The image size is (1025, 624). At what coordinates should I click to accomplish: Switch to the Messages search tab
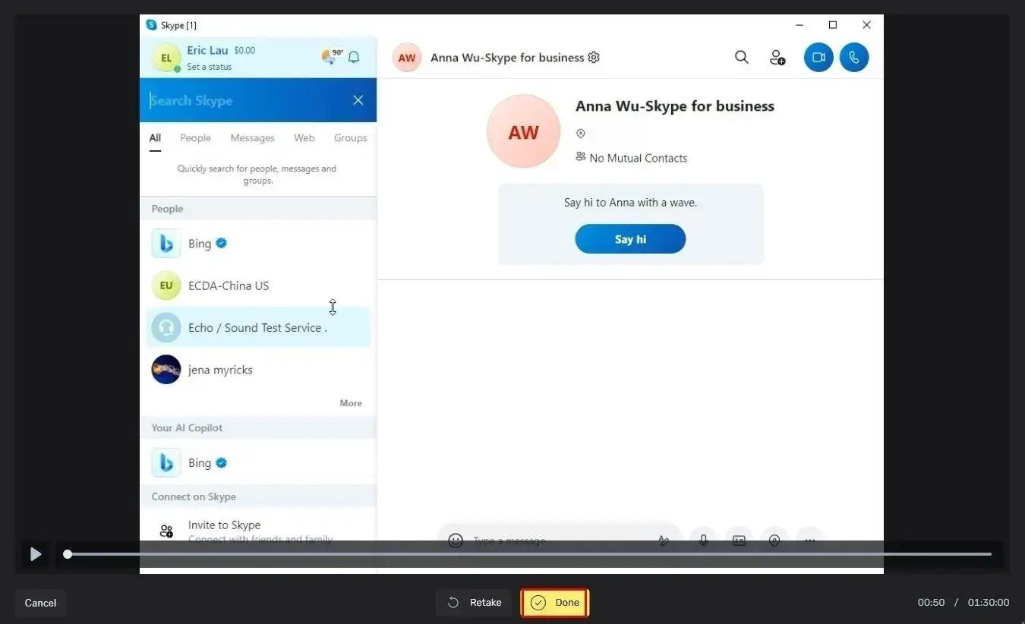point(252,137)
